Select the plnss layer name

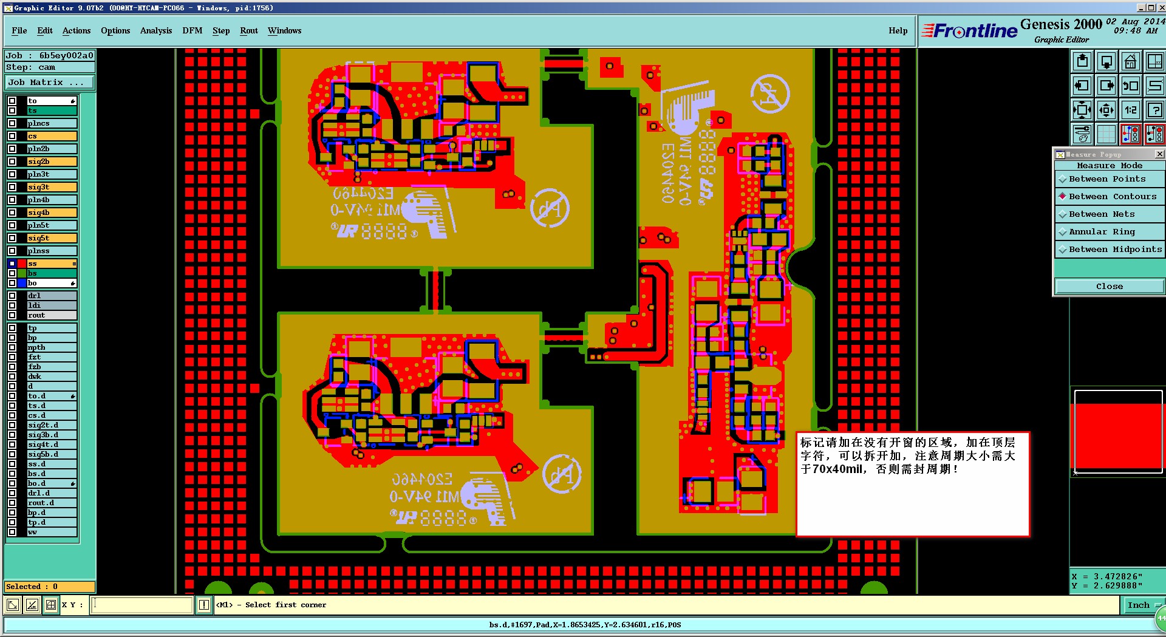(52, 251)
